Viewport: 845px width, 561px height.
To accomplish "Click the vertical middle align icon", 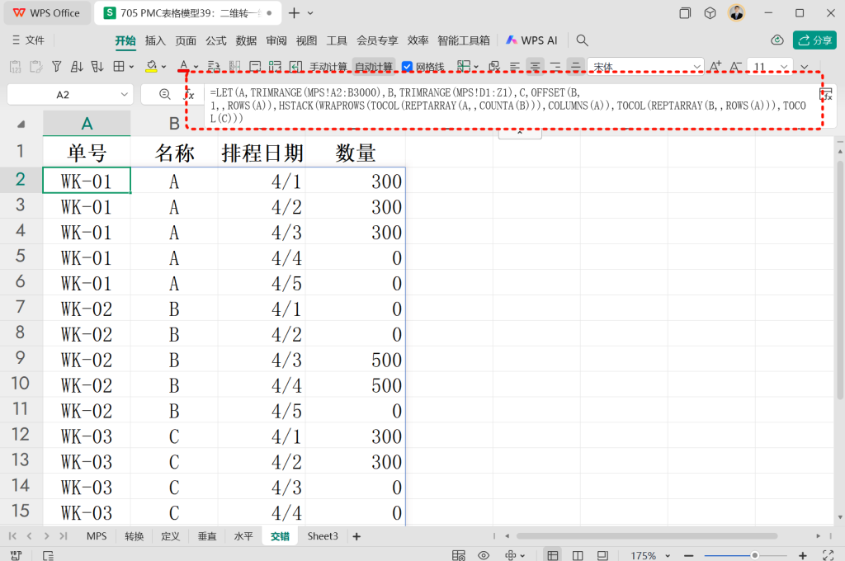I will pos(575,67).
